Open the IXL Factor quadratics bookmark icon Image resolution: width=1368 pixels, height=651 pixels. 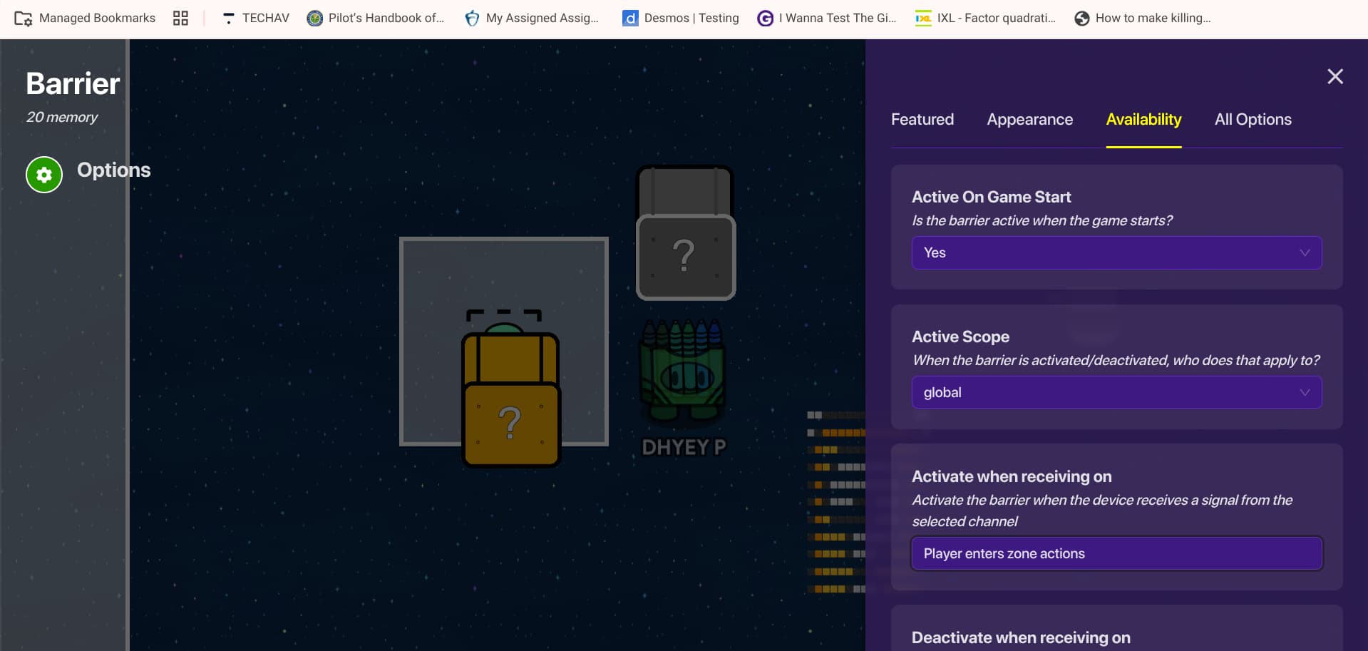point(923,18)
